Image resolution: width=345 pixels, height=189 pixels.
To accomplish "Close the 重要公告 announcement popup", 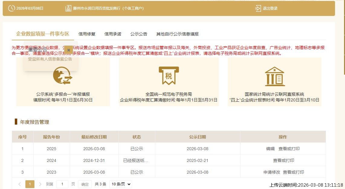I will 69,50.
